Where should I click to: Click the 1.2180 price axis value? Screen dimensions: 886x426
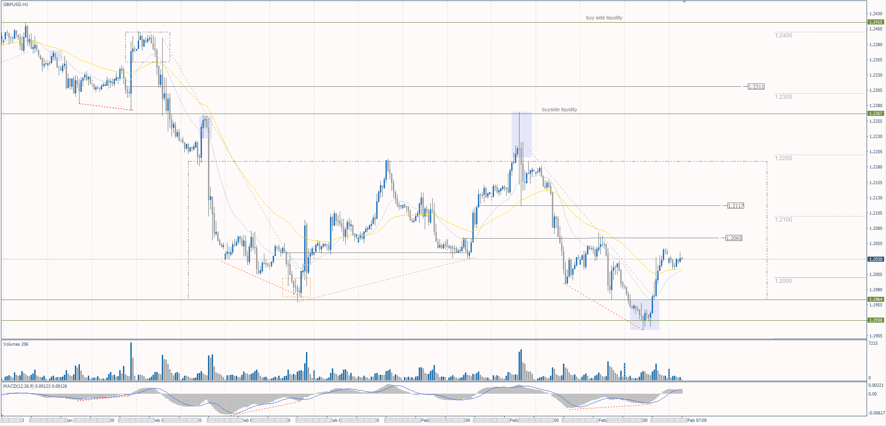coord(876,167)
